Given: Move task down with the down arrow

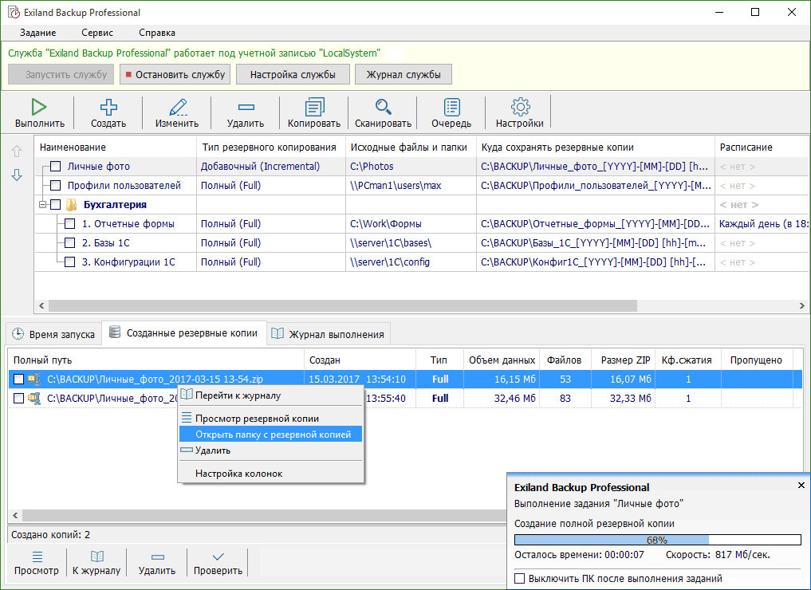Looking at the screenshot, I should pyautogui.click(x=17, y=175).
